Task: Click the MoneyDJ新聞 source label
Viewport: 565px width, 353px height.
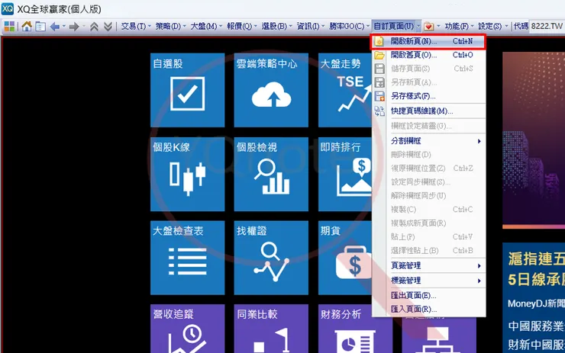Action: point(536,303)
